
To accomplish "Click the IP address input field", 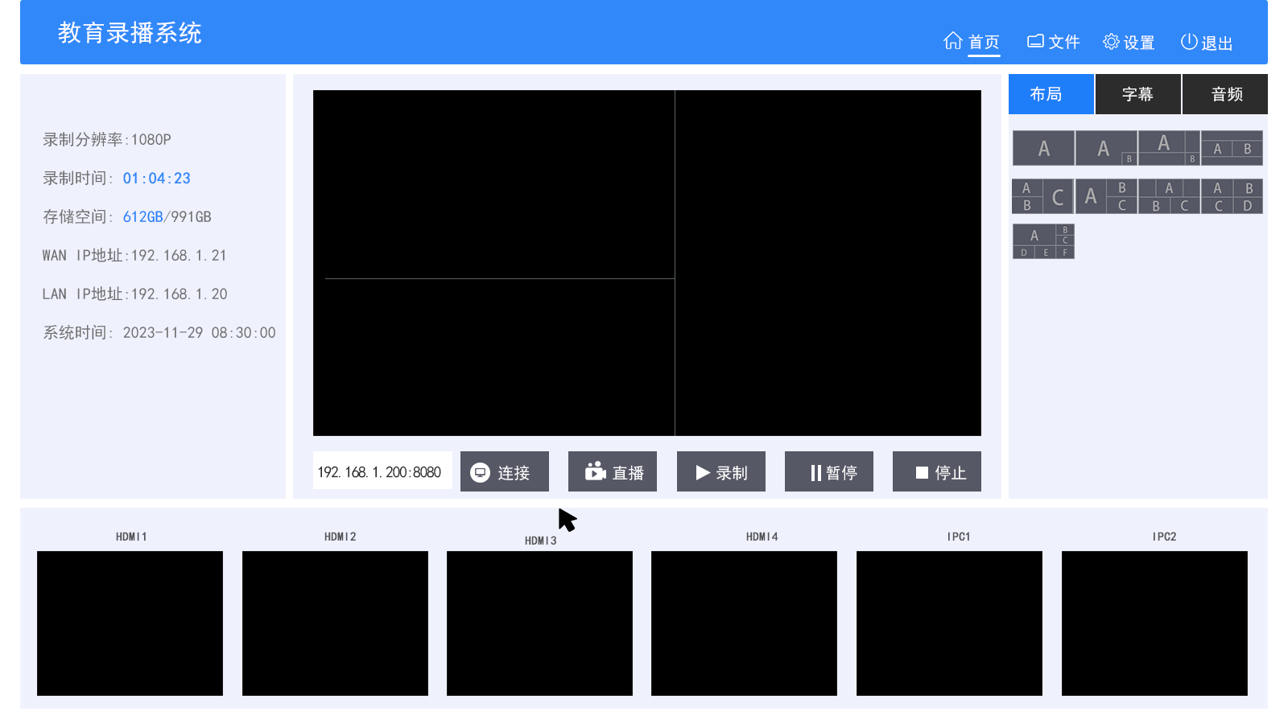I will [x=382, y=472].
